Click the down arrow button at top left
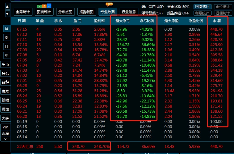234x154 pixels. tap(7, 14)
